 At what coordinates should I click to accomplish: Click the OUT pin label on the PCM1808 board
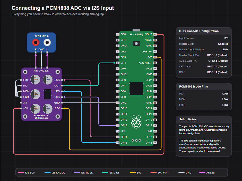pyautogui.click(x=57, y=86)
